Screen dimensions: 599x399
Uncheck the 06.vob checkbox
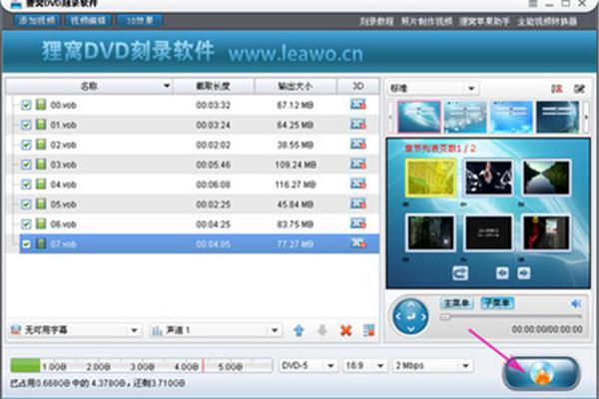(26, 223)
